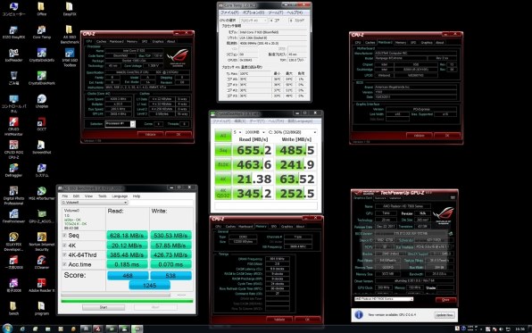Open the GPU-Z_ASUS desktop shortcut
This screenshot has width=532, height=333.
[x=42, y=216]
